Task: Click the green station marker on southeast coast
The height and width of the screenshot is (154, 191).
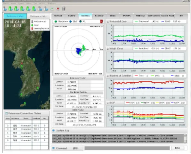Action: coord(38,88)
